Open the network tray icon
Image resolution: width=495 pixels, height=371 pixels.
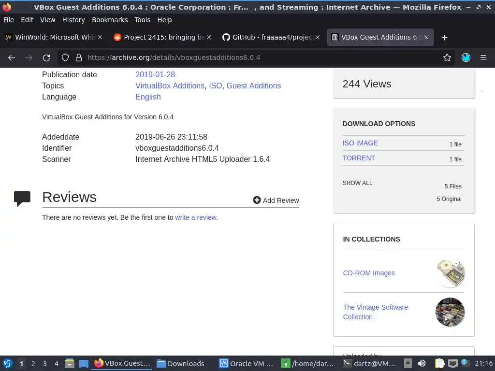tap(452, 363)
